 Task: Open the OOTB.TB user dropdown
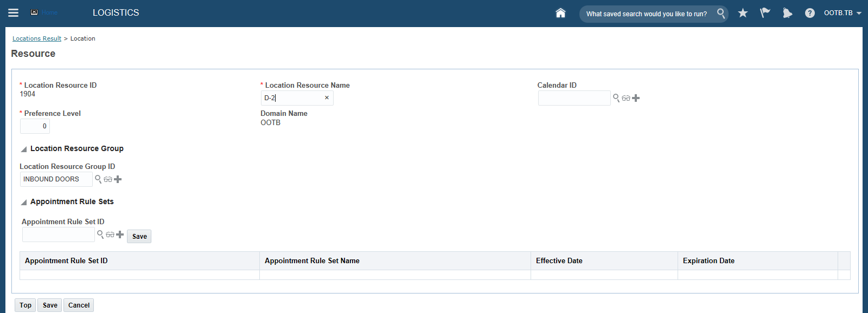coord(843,13)
